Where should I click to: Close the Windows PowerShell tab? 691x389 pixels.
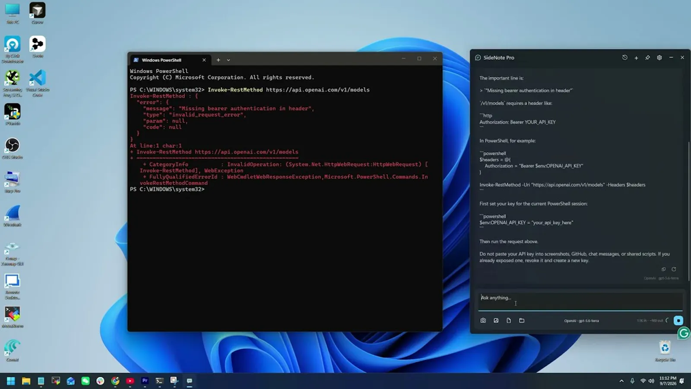click(204, 60)
